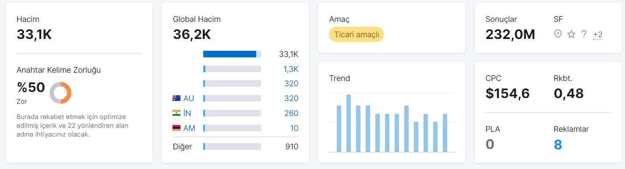Click the tallest bar in Trend chart
Viewport: 625px width, 169px height.
pyautogui.click(x=349, y=123)
